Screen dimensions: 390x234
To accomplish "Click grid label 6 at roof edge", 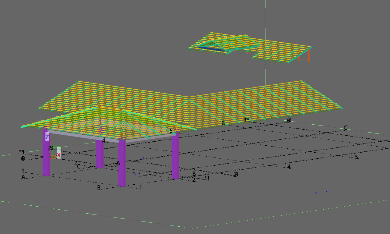I will pyautogui.click(x=223, y=123).
